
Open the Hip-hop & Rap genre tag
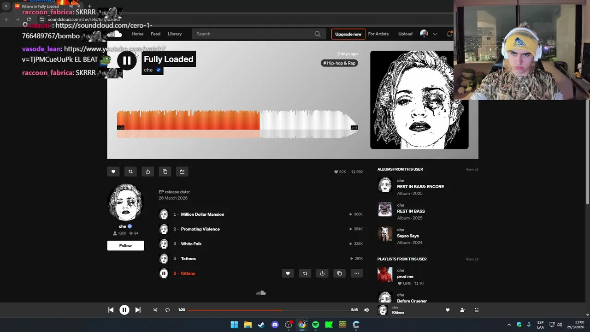pos(339,63)
